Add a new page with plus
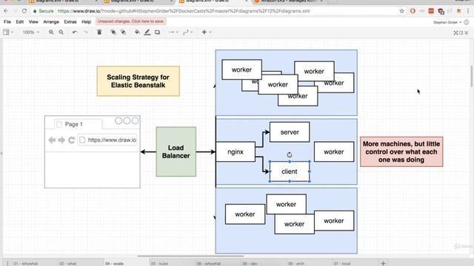Screen dimensions: 474x266 (x=383, y=263)
